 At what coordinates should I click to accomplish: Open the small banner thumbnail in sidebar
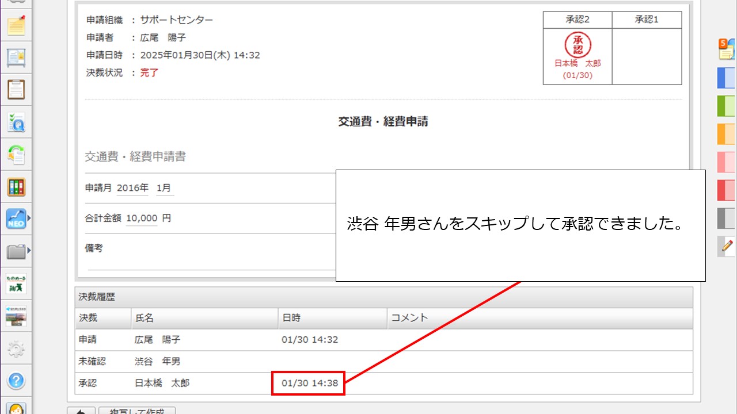point(16,316)
